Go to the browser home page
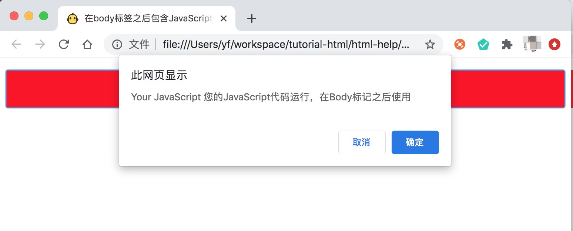 tap(87, 45)
